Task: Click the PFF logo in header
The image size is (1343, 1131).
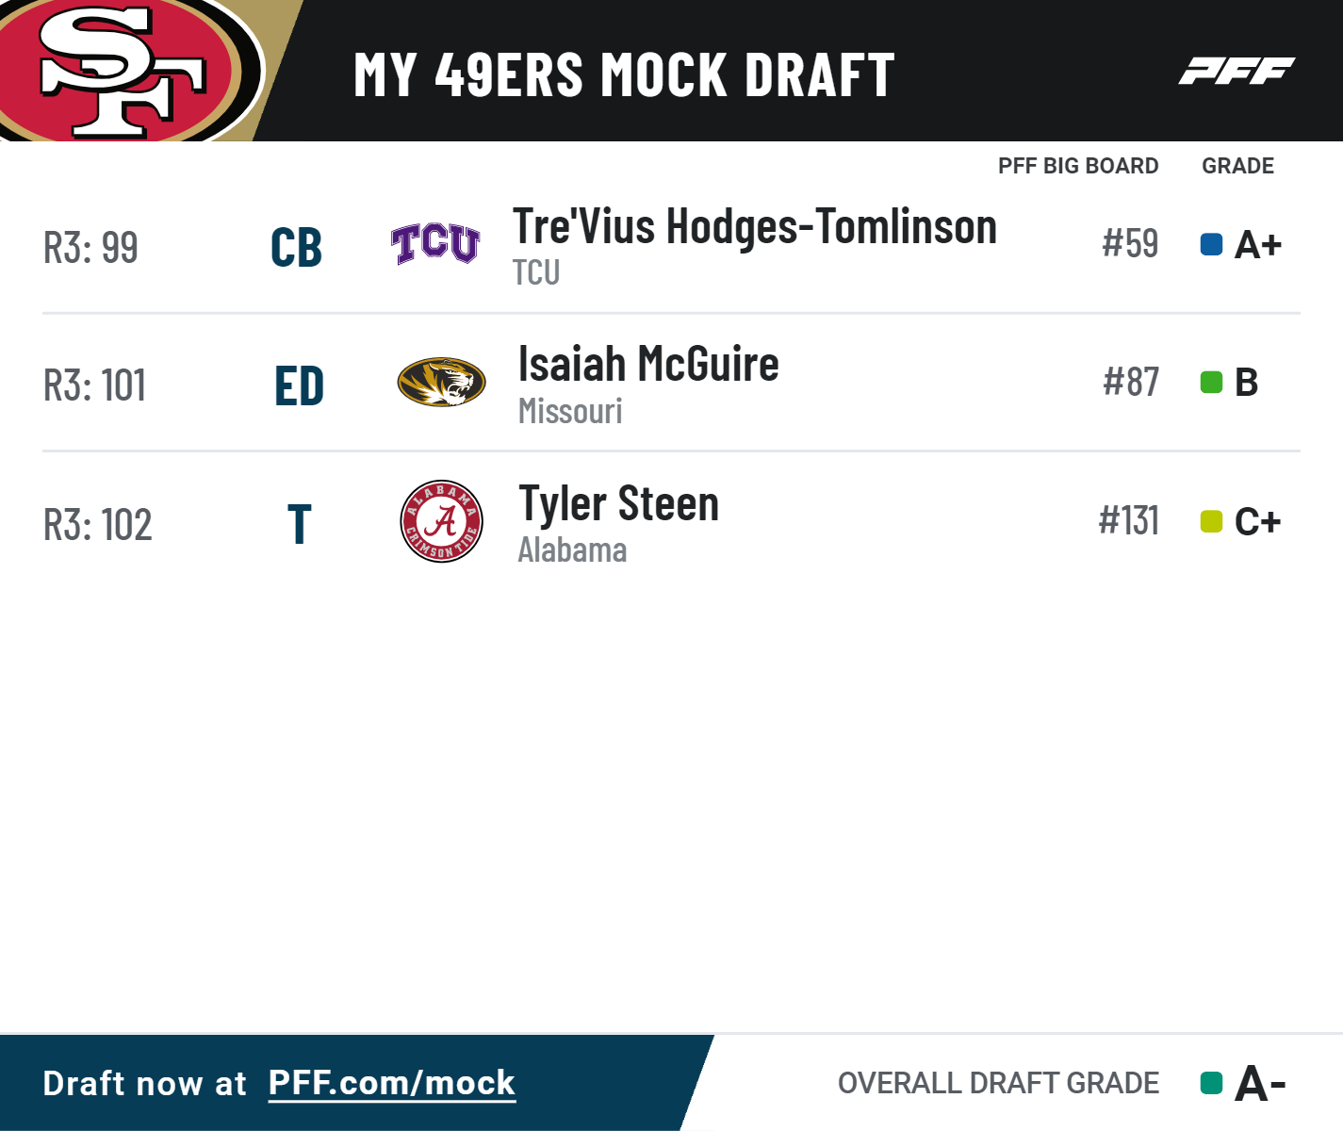Action: [x=1237, y=71]
